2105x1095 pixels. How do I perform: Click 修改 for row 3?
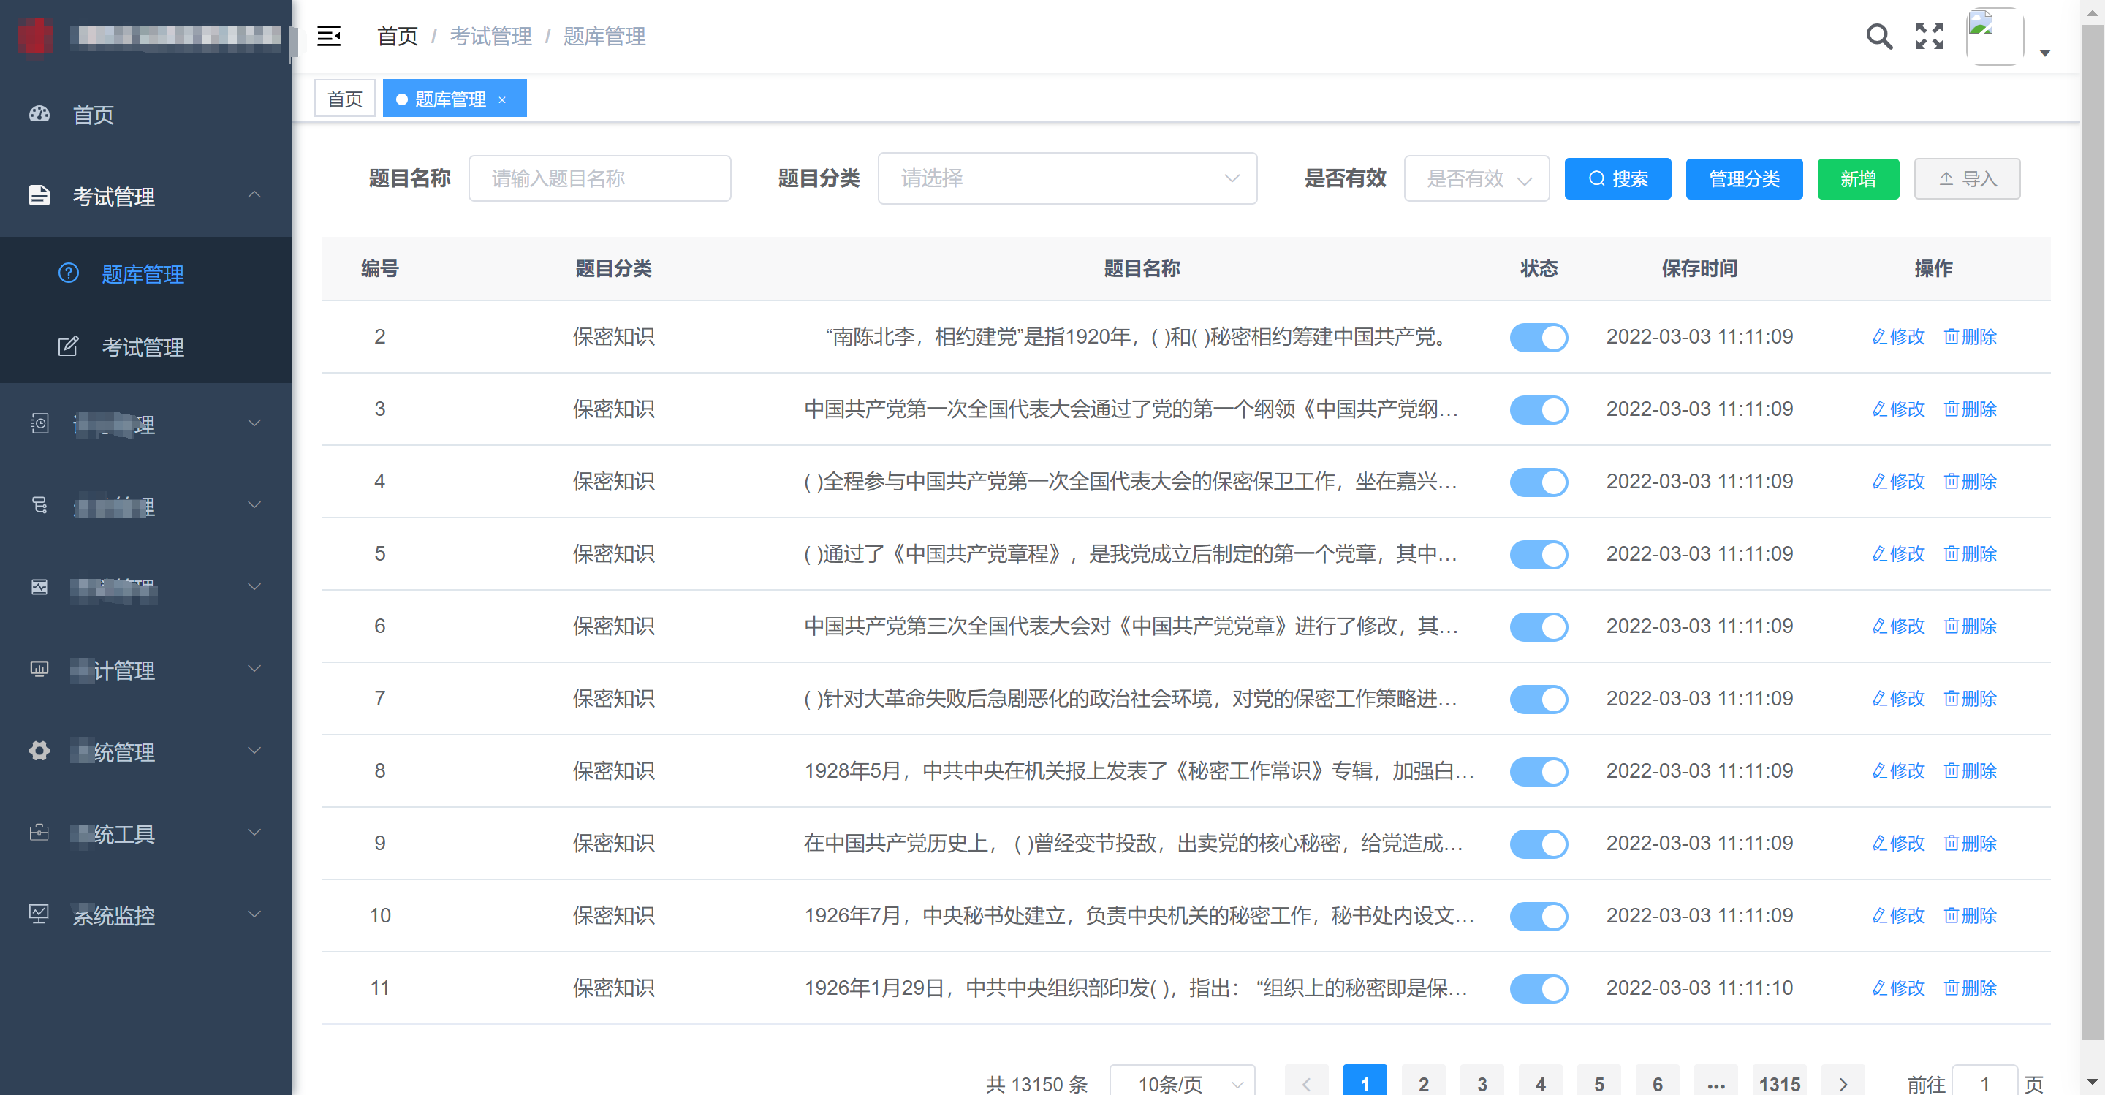(x=1898, y=409)
